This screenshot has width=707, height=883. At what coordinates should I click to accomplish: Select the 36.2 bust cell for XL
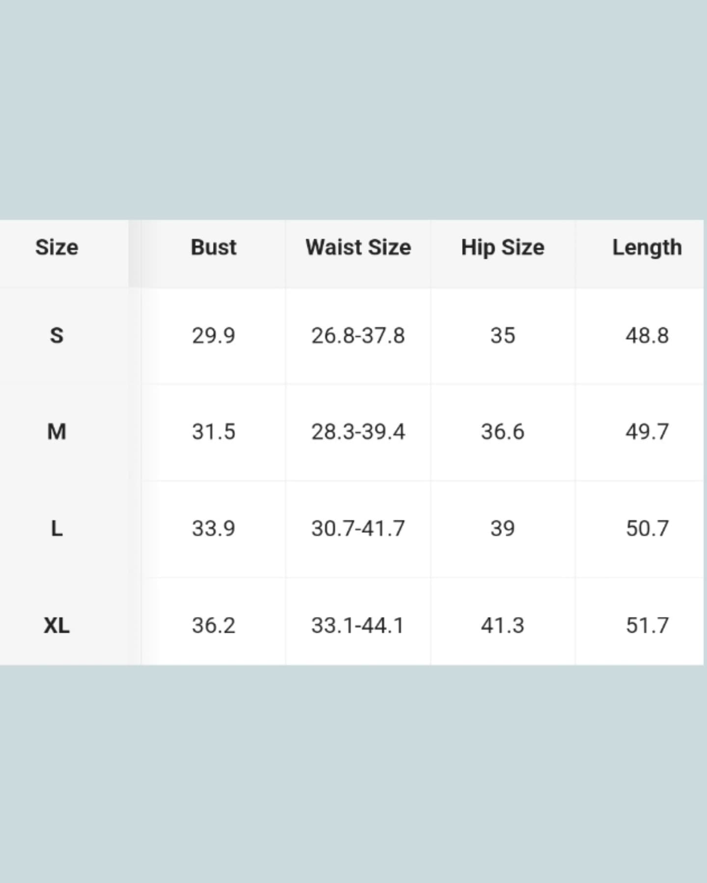click(214, 625)
